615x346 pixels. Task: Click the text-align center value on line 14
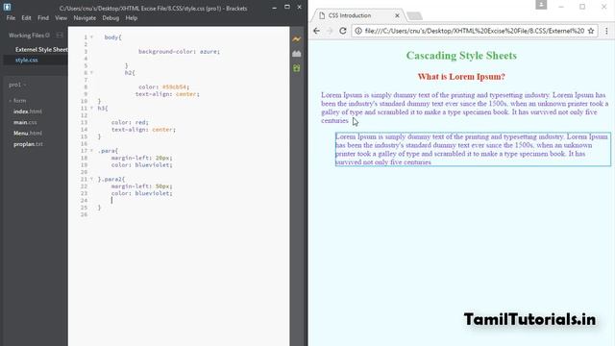point(162,130)
